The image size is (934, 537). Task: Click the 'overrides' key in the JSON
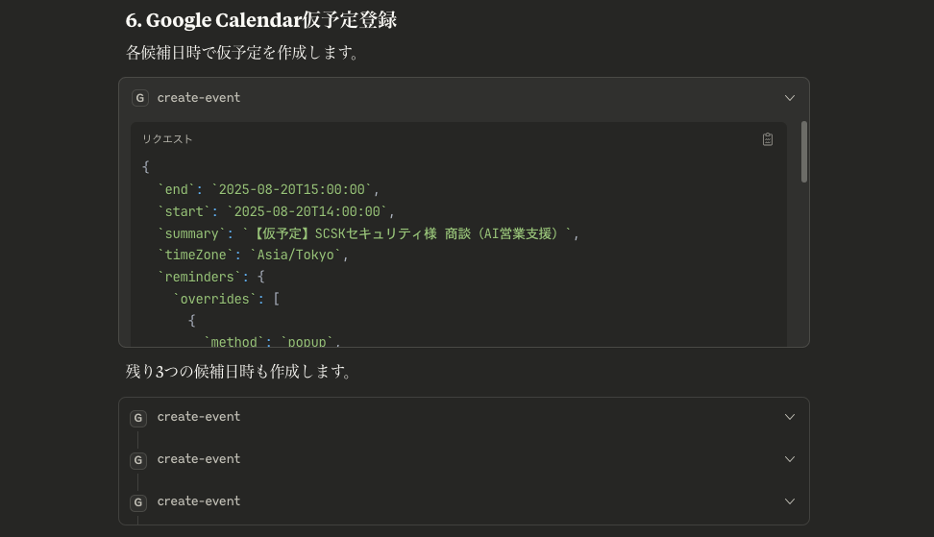point(215,299)
